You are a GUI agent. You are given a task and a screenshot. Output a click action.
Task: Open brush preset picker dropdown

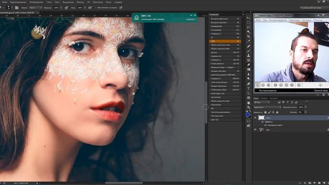point(12,8)
